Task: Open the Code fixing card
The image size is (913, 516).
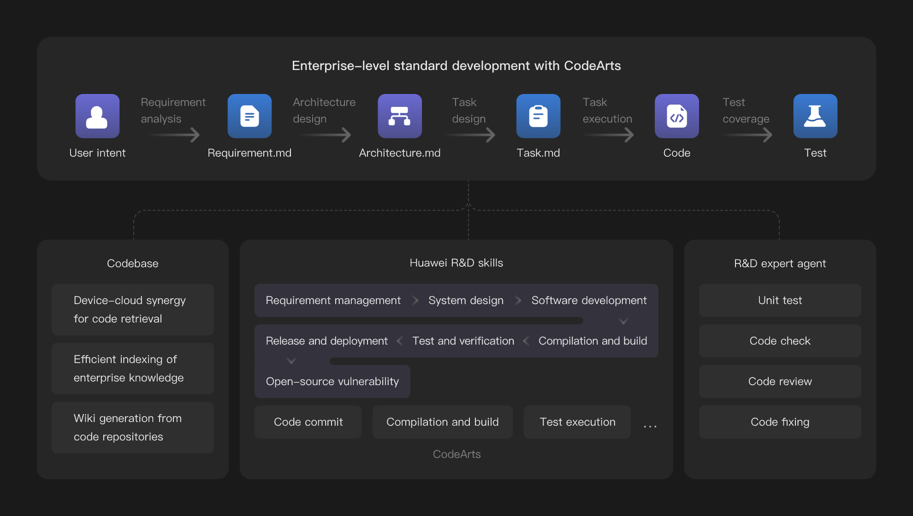Action: (780, 422)
